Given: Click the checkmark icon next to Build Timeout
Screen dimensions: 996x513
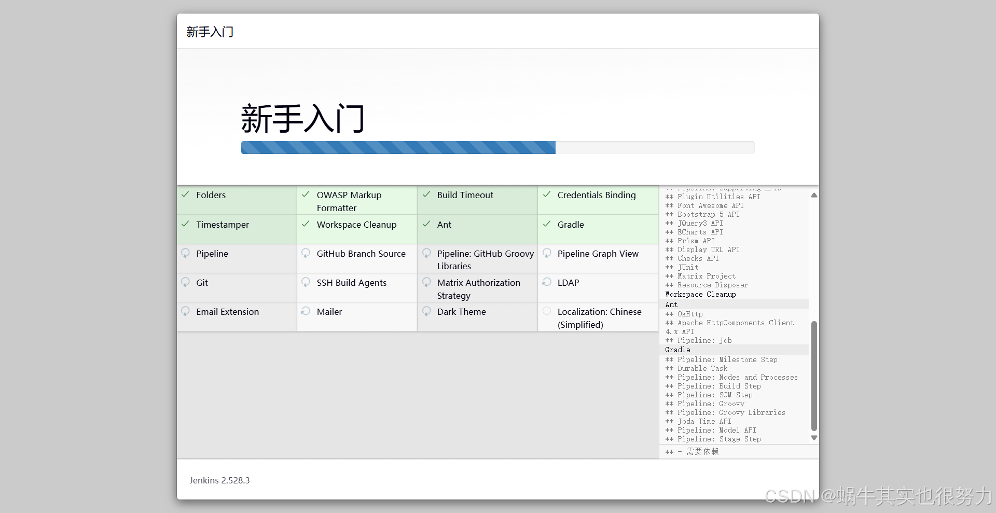Looking at the screenshot, I should click(426, 195).
